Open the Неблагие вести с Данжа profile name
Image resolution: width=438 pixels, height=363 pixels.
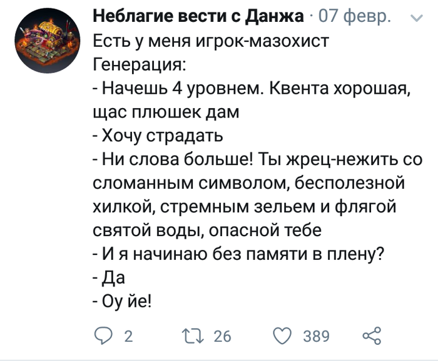click(x=200, y=17)
